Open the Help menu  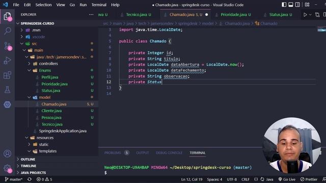115,5
